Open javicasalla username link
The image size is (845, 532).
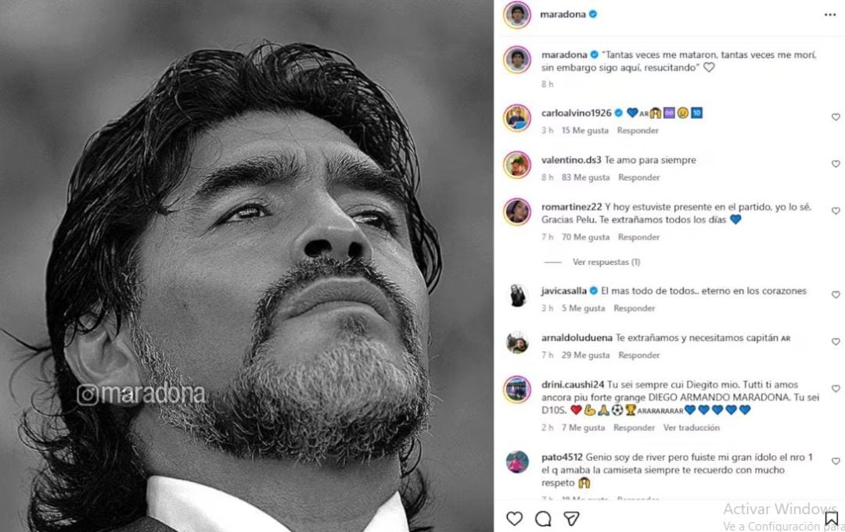563,291
